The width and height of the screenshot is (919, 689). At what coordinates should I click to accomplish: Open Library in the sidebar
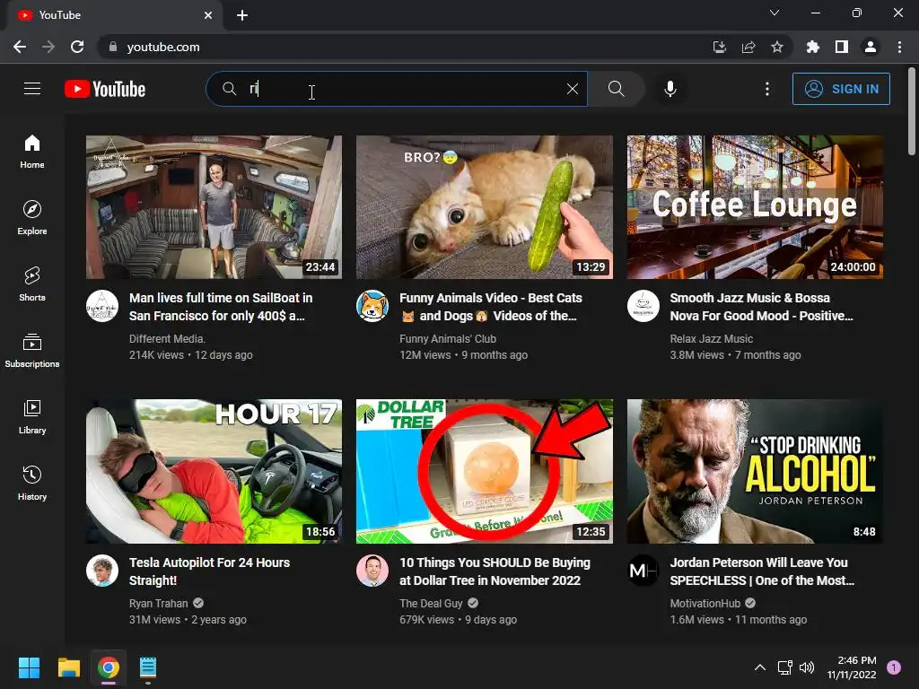[x=32, y=416]
